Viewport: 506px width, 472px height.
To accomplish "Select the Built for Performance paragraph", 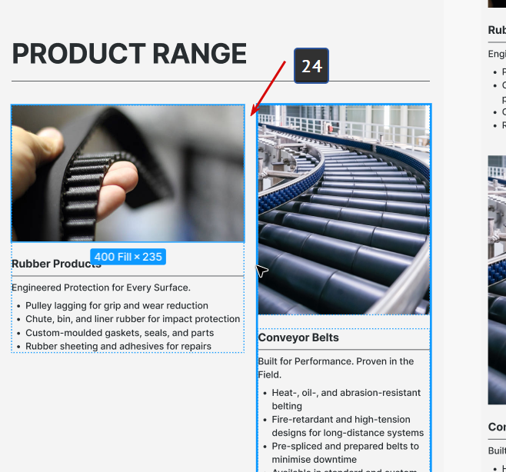I will [x=336, y=367].
